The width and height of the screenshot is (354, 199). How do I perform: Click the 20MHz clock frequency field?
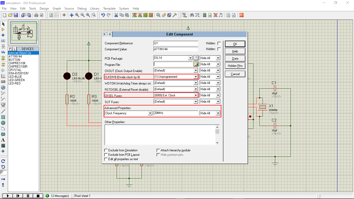176,113
